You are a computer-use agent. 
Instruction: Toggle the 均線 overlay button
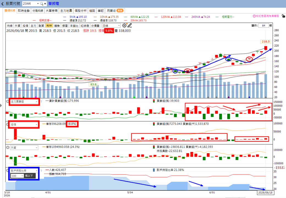point(10,26)
